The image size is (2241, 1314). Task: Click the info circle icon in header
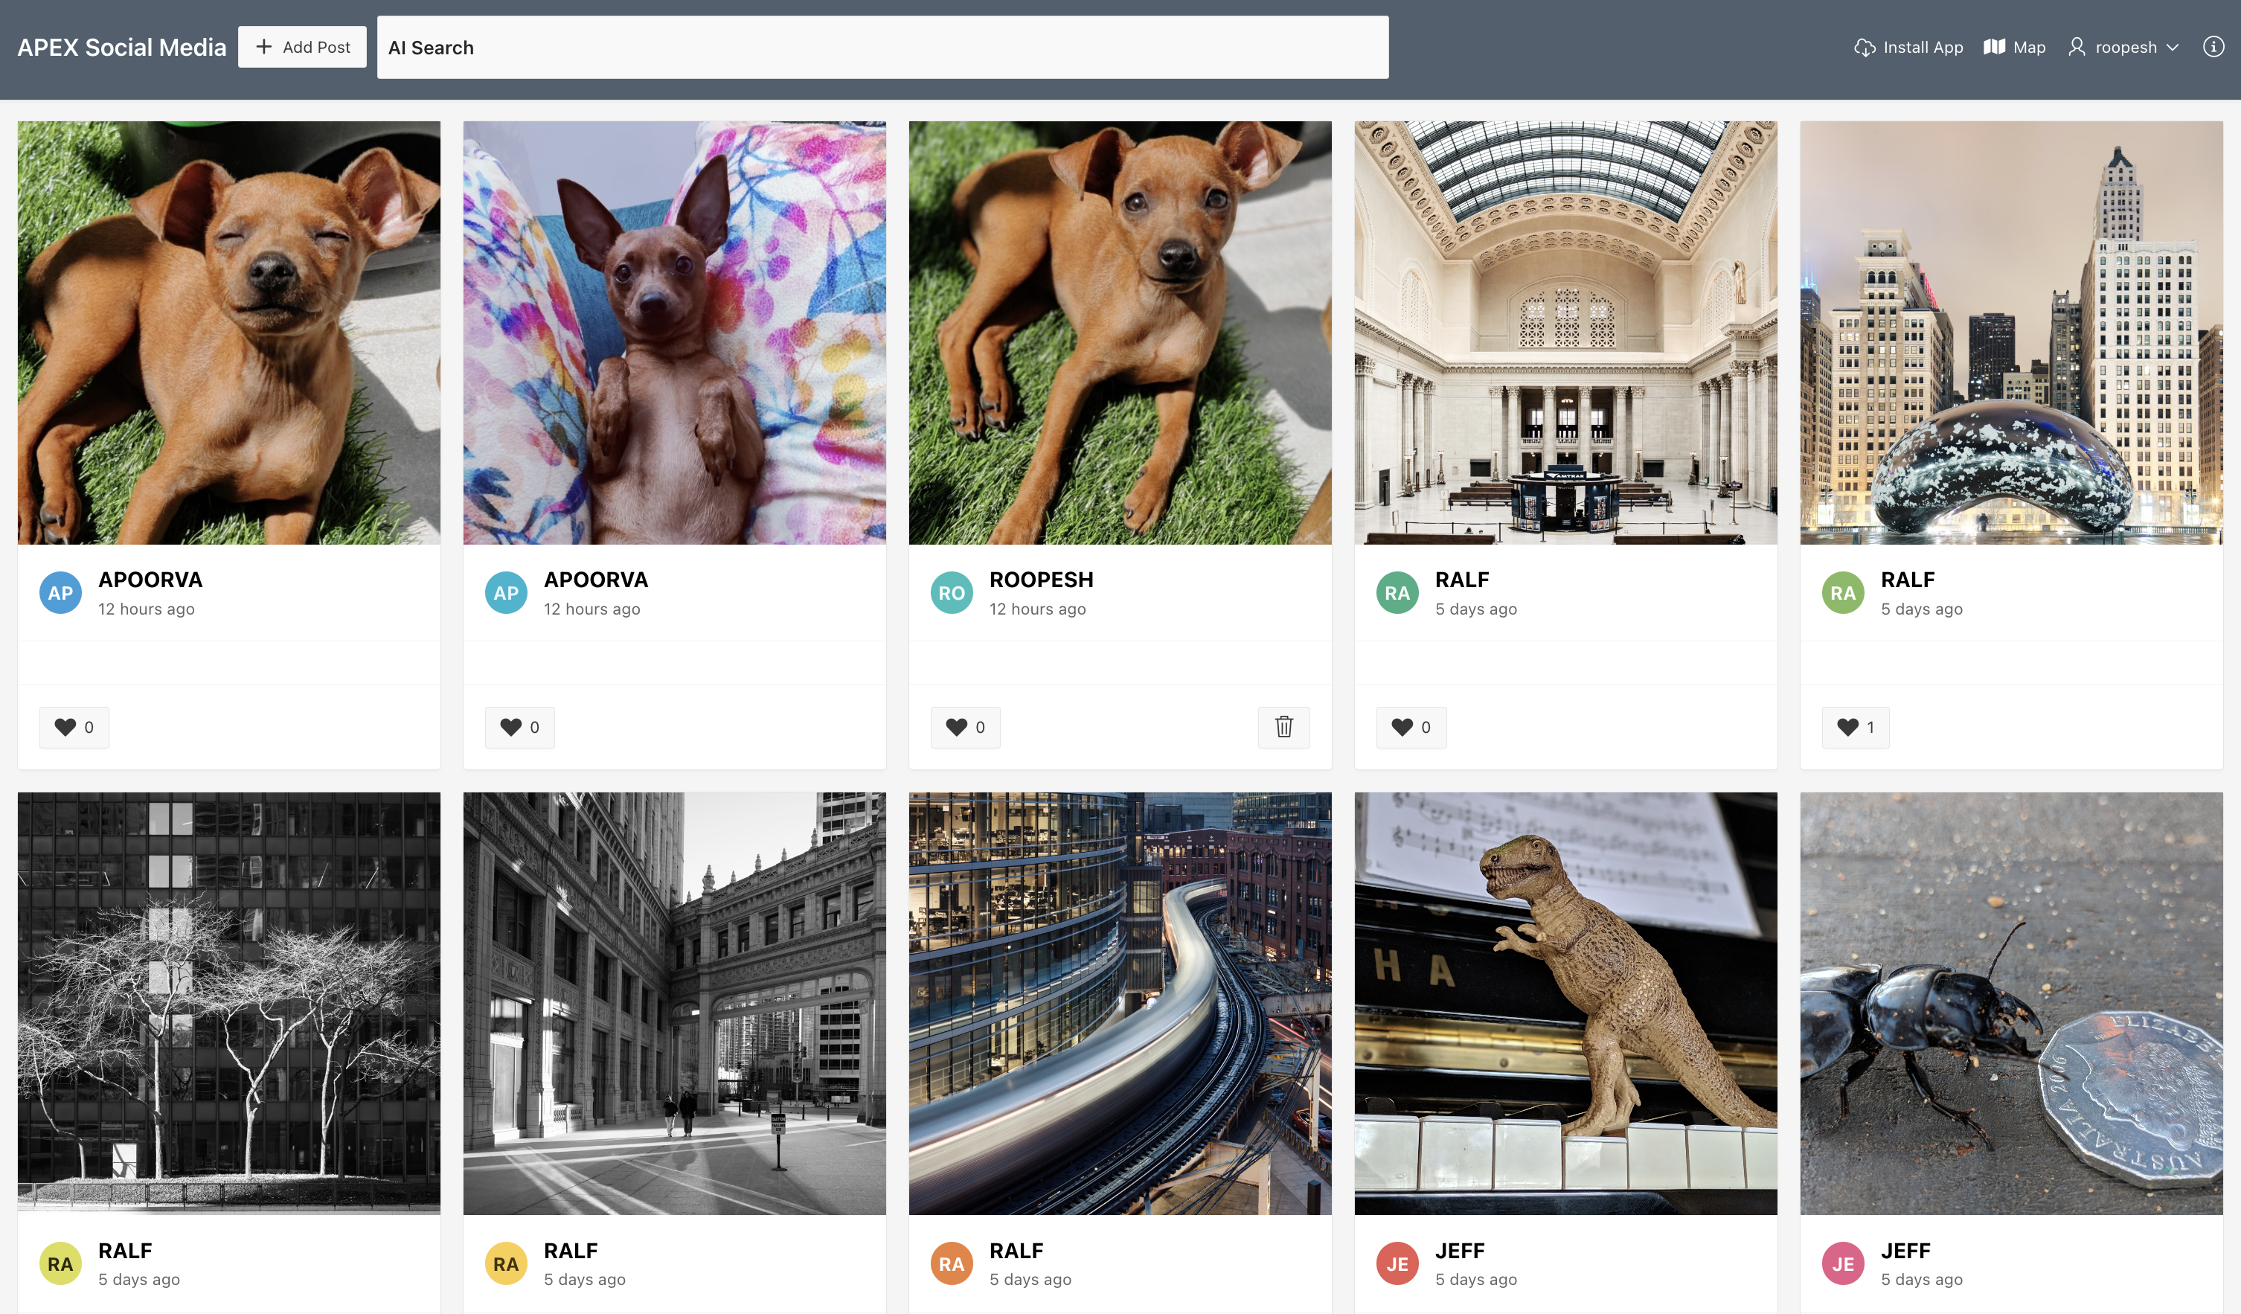tap(2213, 47)
